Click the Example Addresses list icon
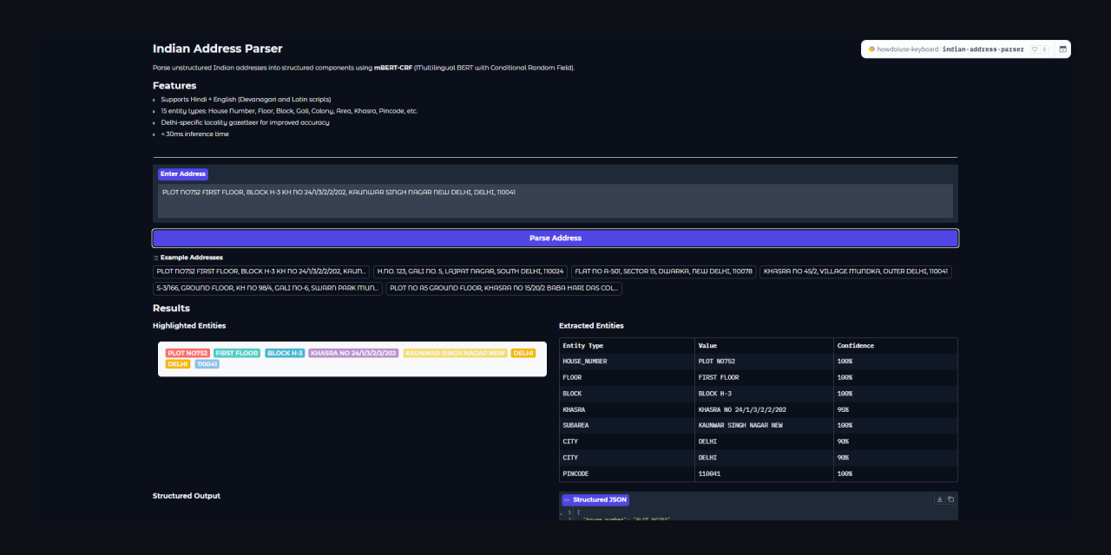 click(156, 258)
